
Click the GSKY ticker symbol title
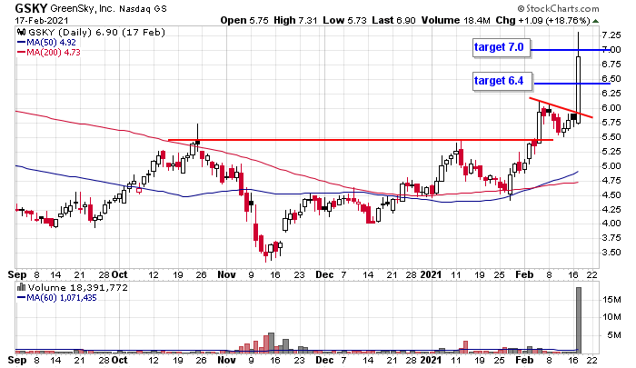click(31, 7)
